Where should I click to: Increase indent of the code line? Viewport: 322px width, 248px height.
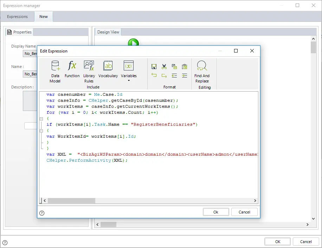tap(185, 75)
